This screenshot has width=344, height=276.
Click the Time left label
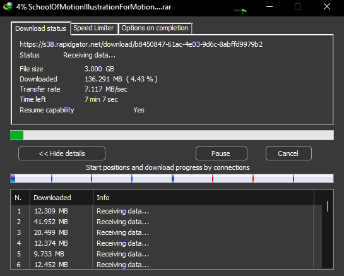point(33,99)
